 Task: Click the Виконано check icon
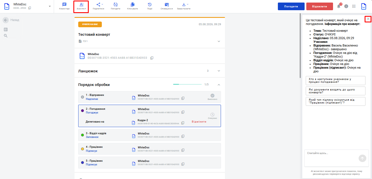point(212,96)
